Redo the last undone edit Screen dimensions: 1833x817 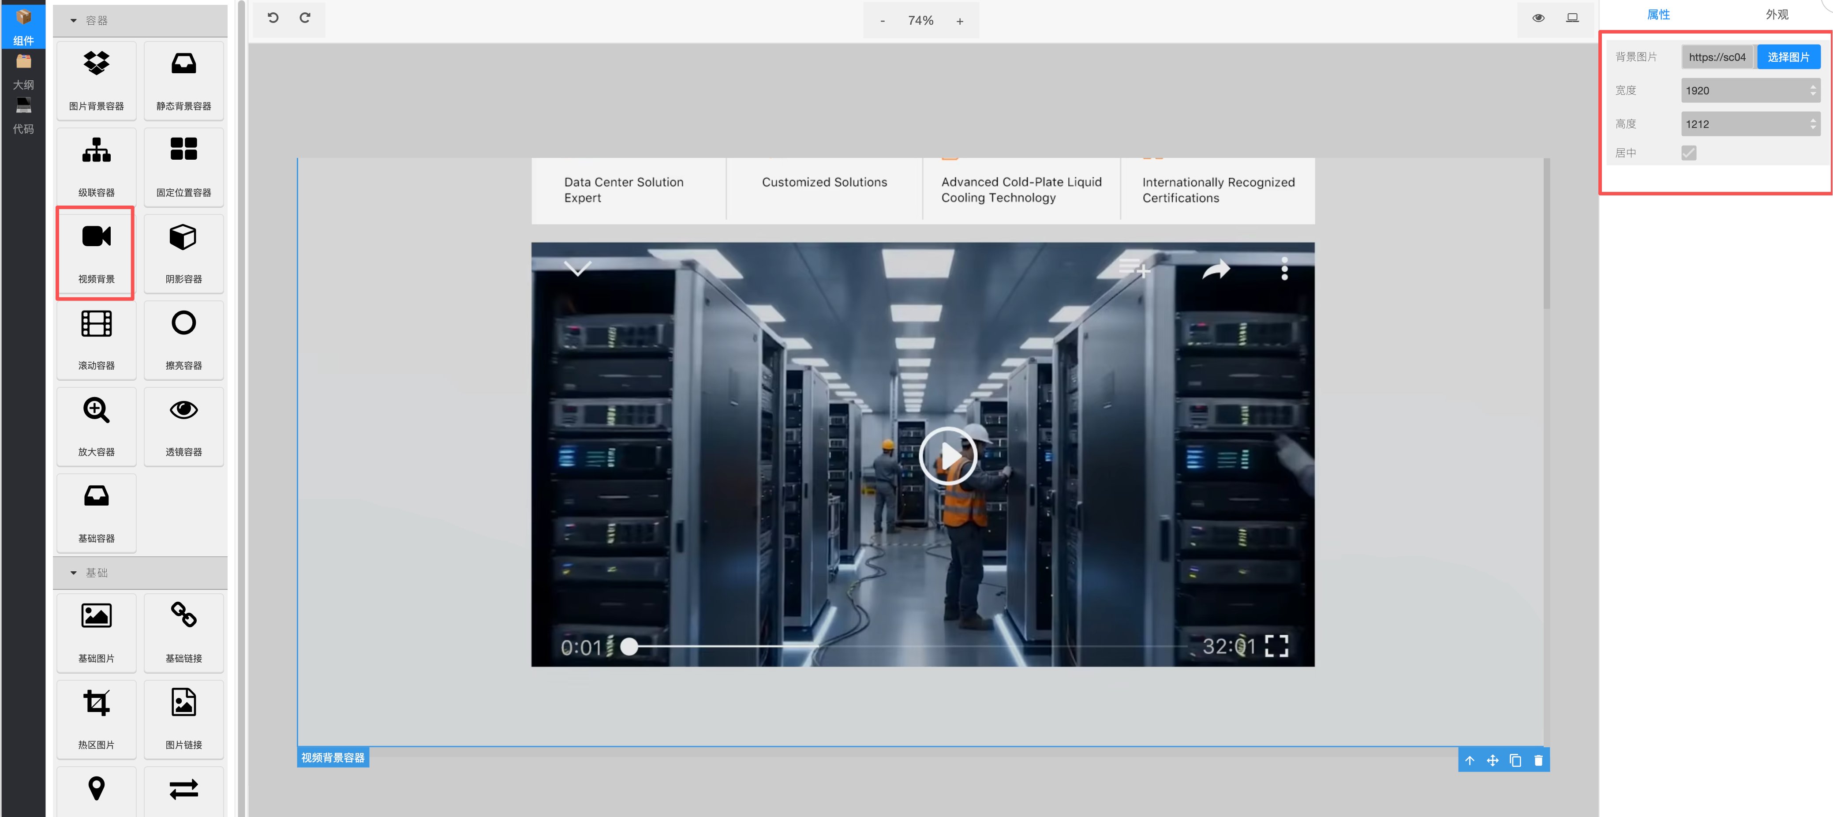point(305,18)
